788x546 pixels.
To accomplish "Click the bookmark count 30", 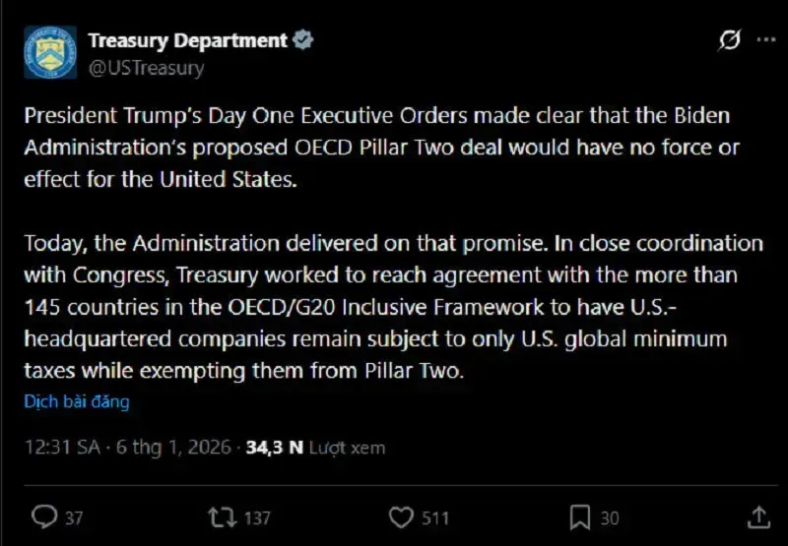I will click(610, 517).
